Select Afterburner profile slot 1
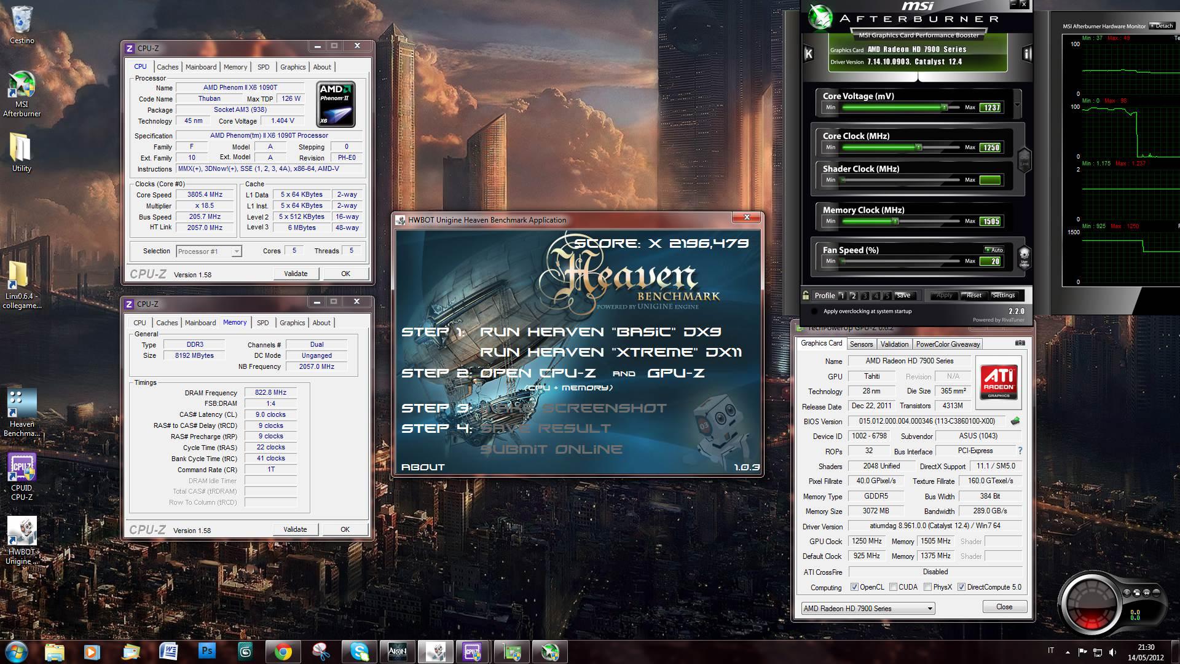This screenshot has width=1180, height=664. coord(842,296)
